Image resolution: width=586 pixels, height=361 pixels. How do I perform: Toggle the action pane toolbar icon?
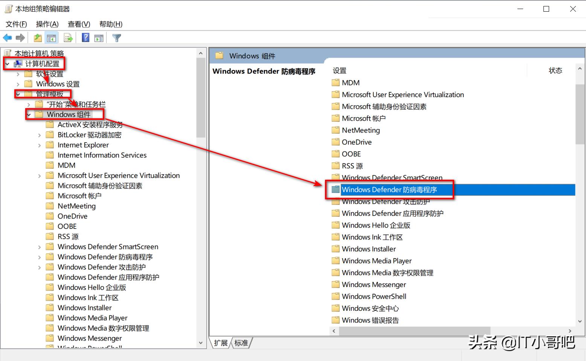98,37
